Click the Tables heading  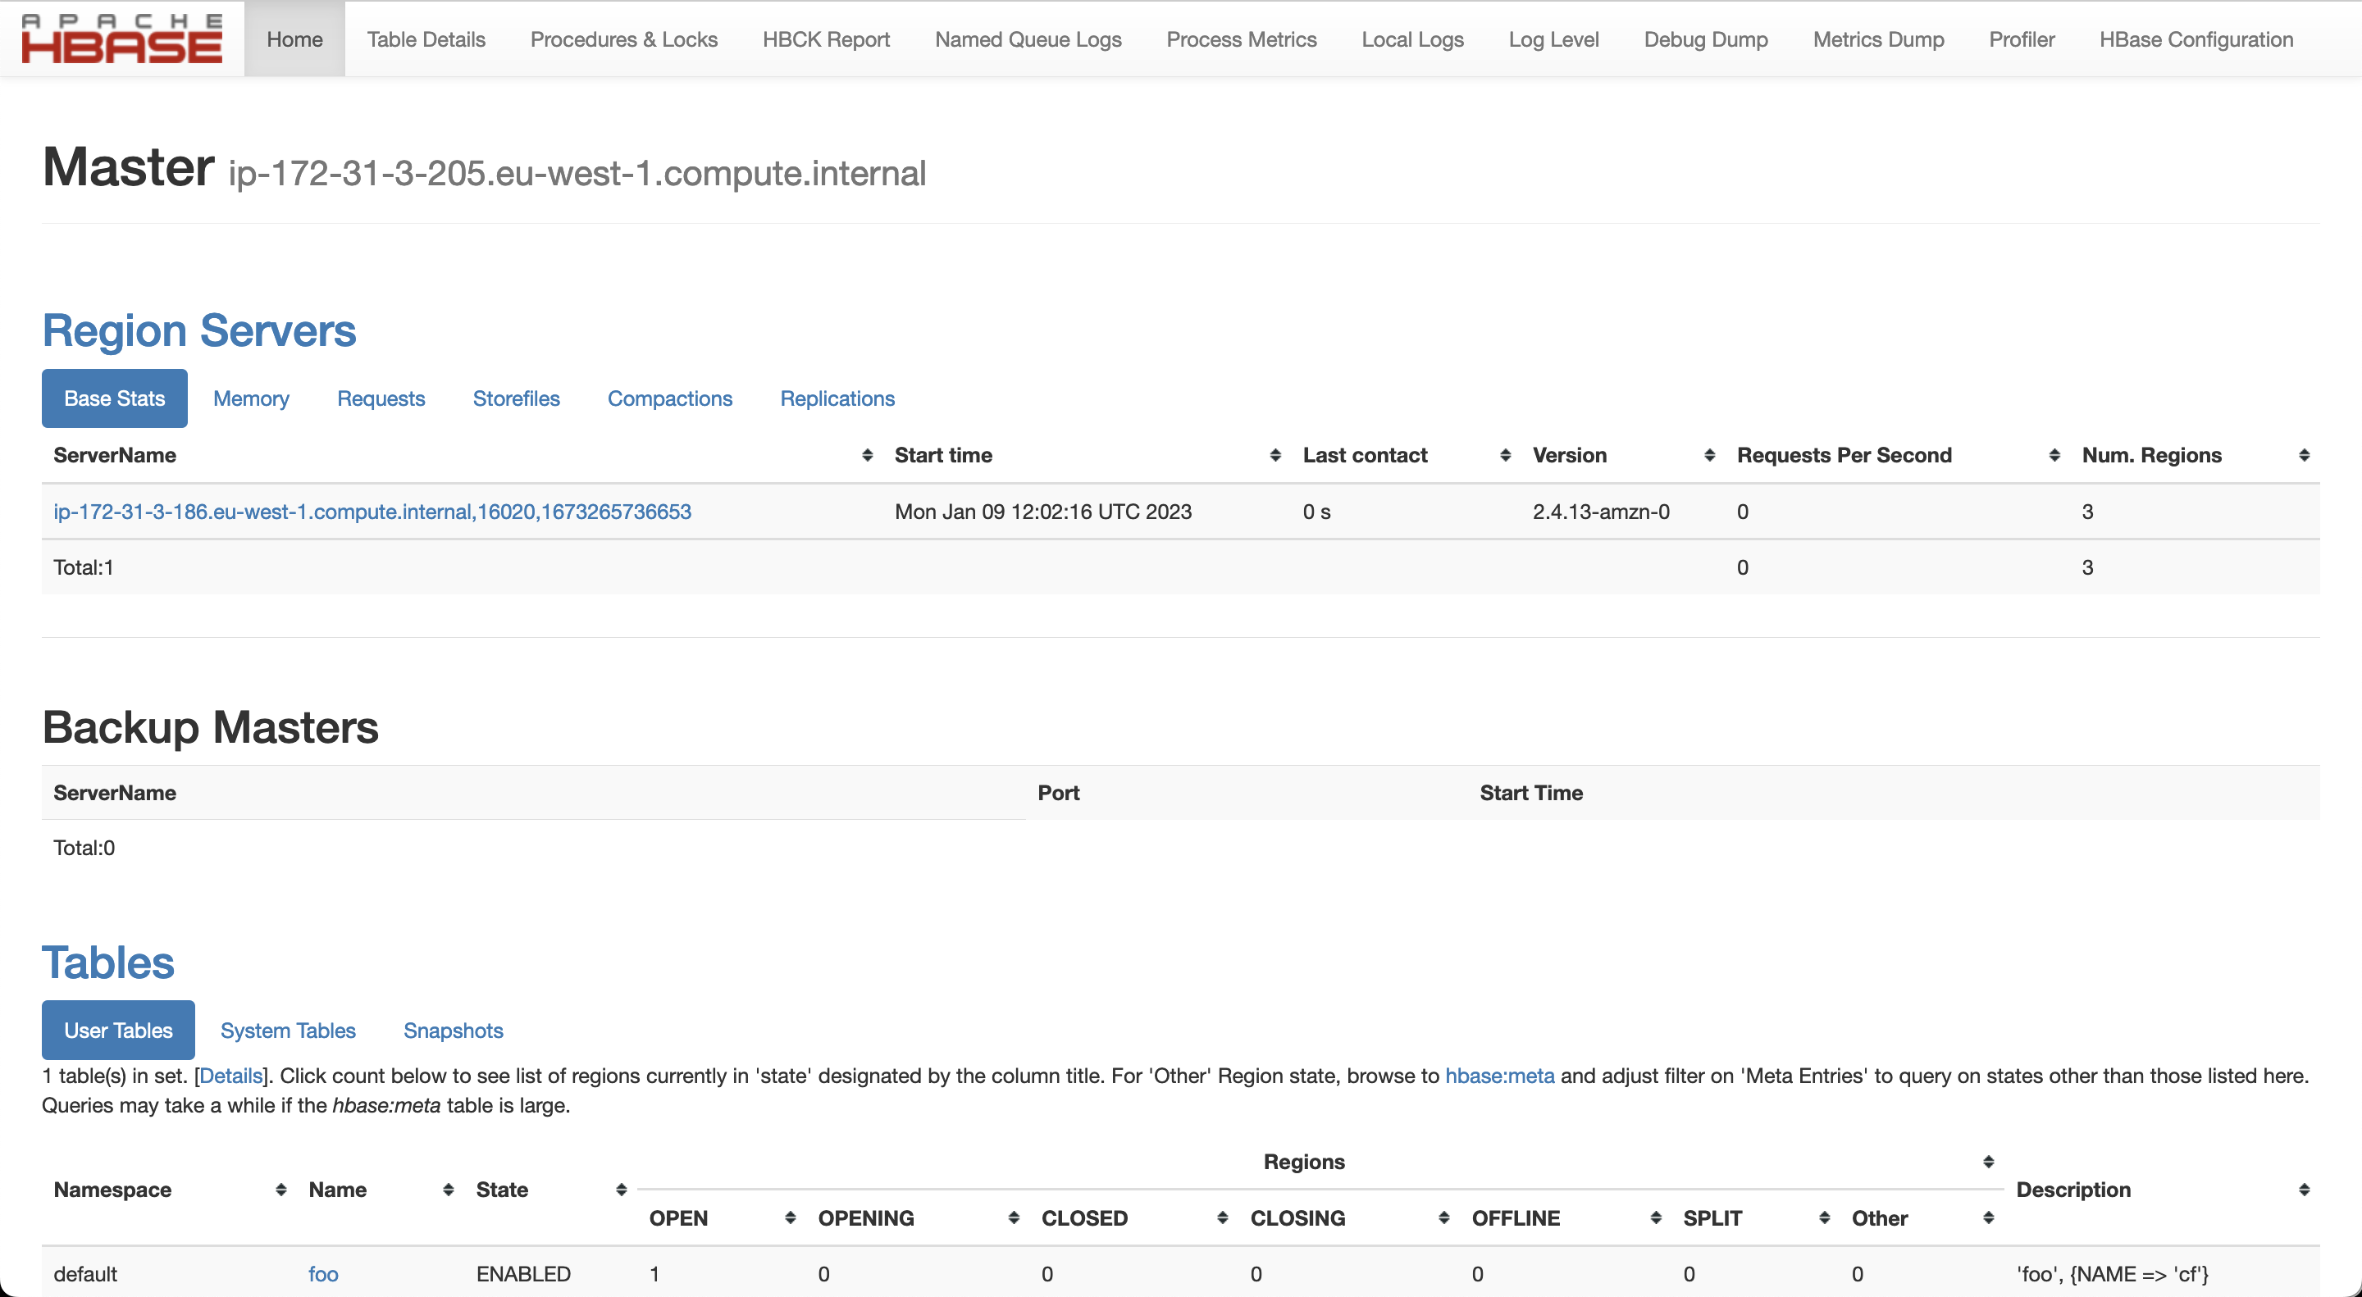[x=108, y=963]
